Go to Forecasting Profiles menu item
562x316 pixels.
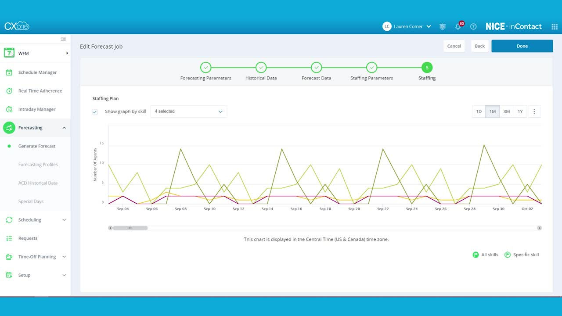click(38, 165)
